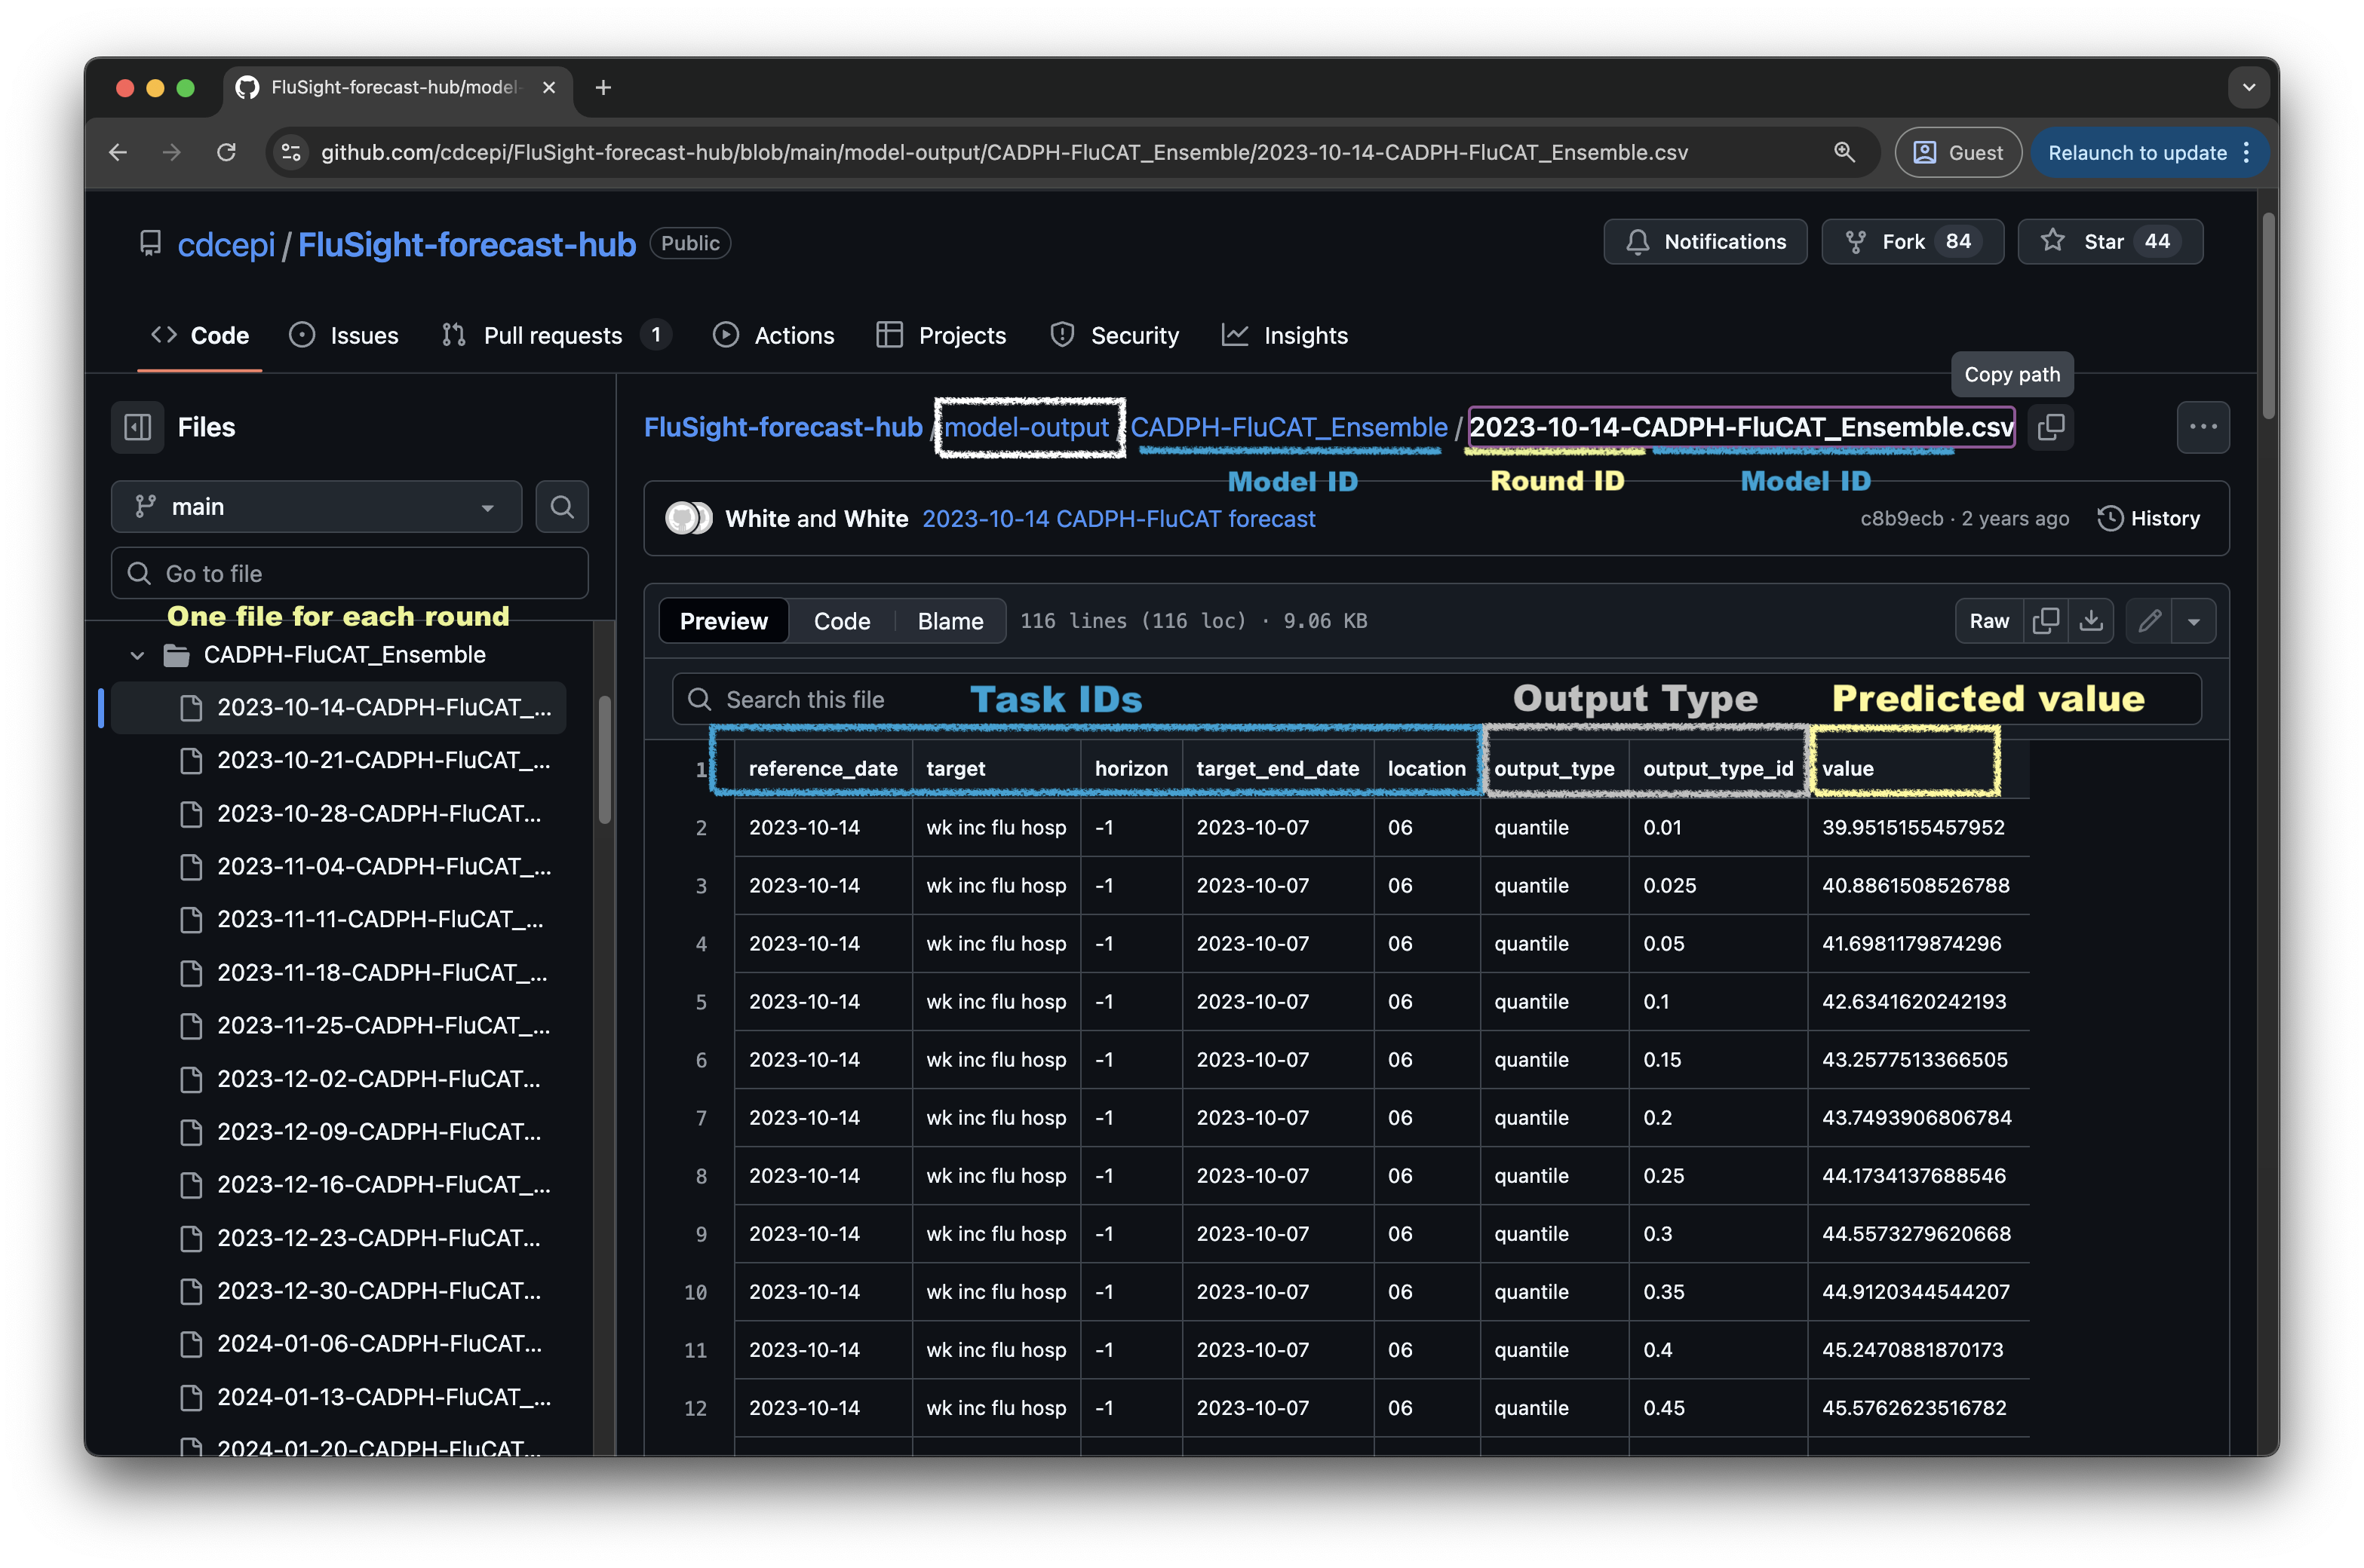Click the browser reload icon
The width and height of the screenshot is (2364, 1568).
[227, 152]
